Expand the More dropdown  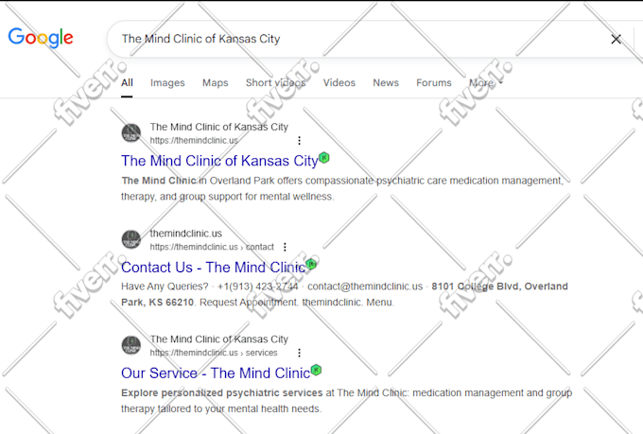pyautogui.click(x=485, y=83)
